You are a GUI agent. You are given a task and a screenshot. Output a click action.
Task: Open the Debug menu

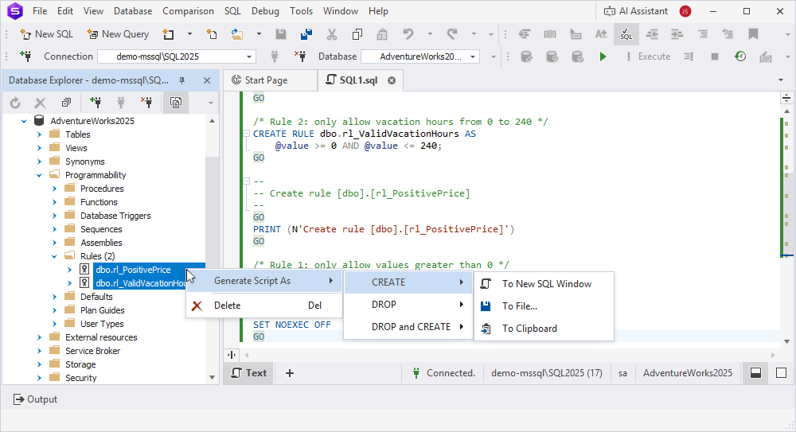point(265,11)
